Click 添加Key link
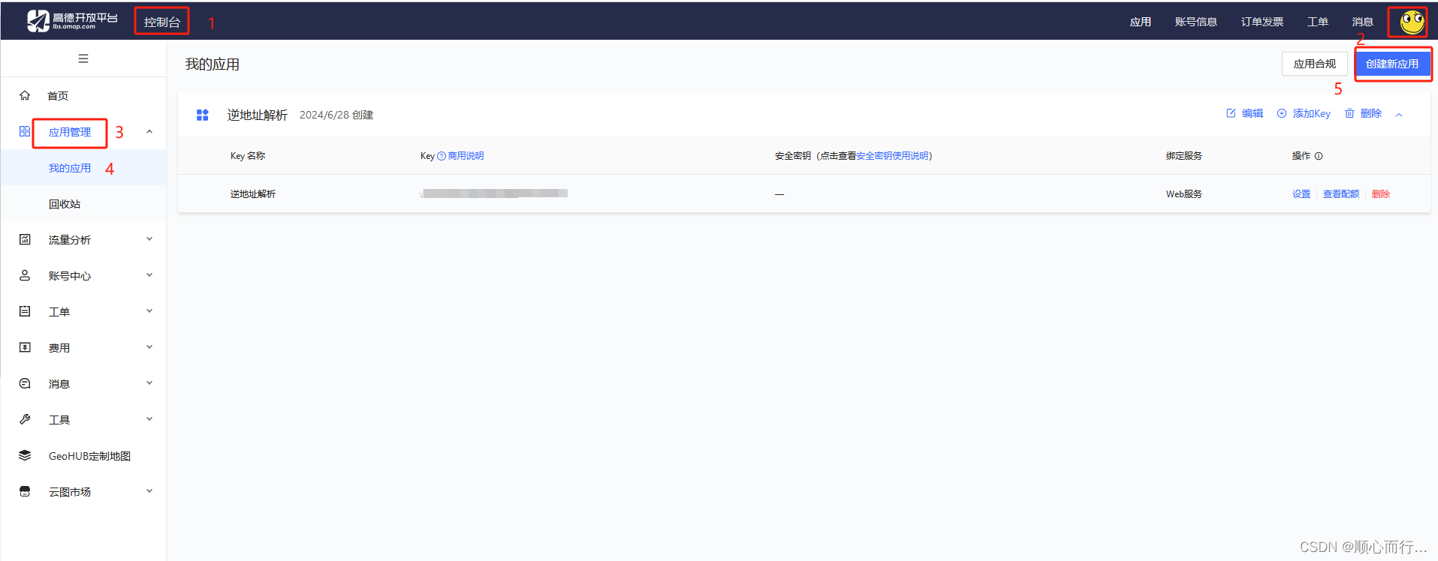The image size is (1438, 561). (x=1311, y=113)
